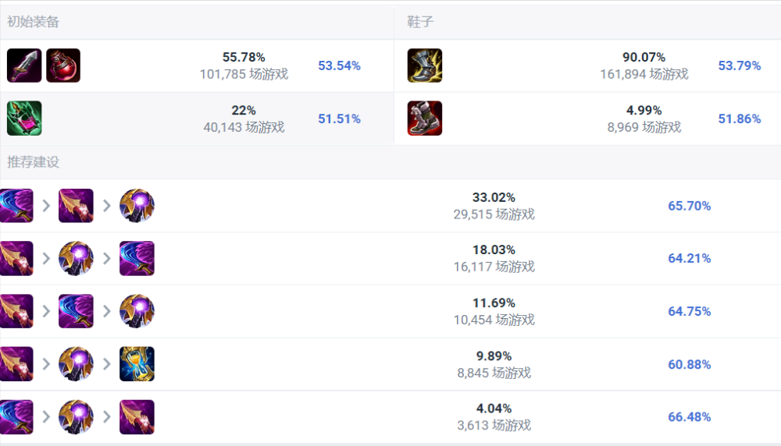Click the hourglass item in the 9.89% build
781x446 pixels.
[137, 364]
